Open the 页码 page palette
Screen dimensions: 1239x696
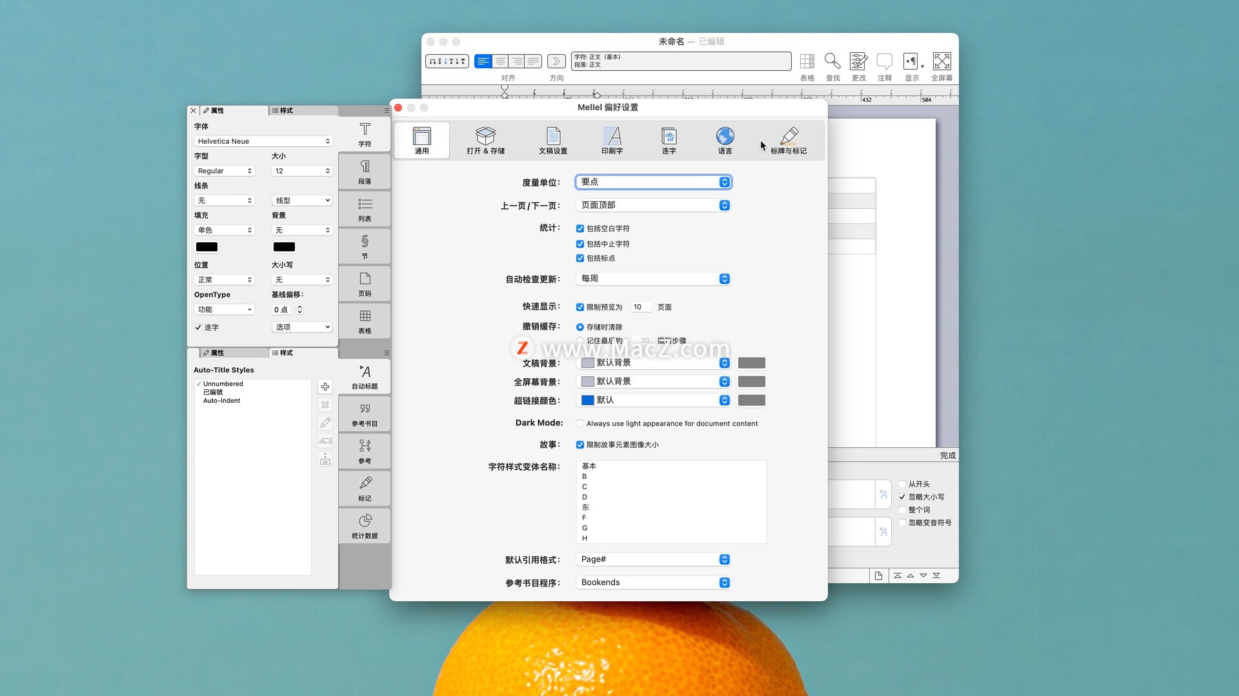pyautogui.click(x=365, y=284)
